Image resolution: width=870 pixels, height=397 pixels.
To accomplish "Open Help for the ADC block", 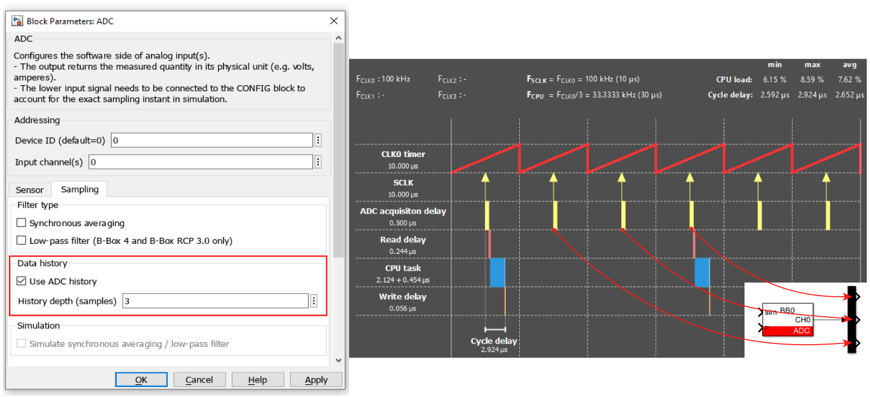I will coord(257,380).
